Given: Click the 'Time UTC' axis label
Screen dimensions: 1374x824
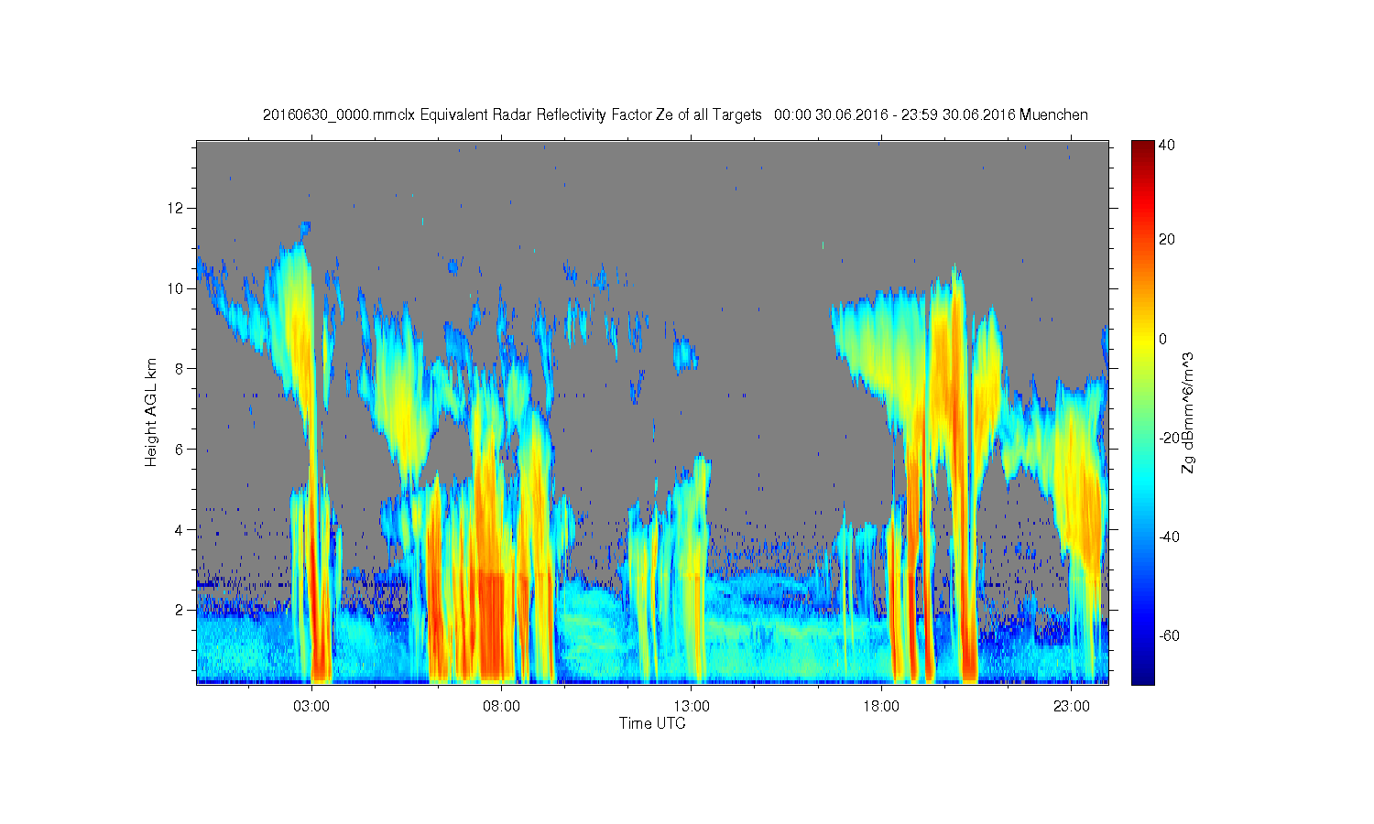Looking at the screenshot, I should 652,723.
